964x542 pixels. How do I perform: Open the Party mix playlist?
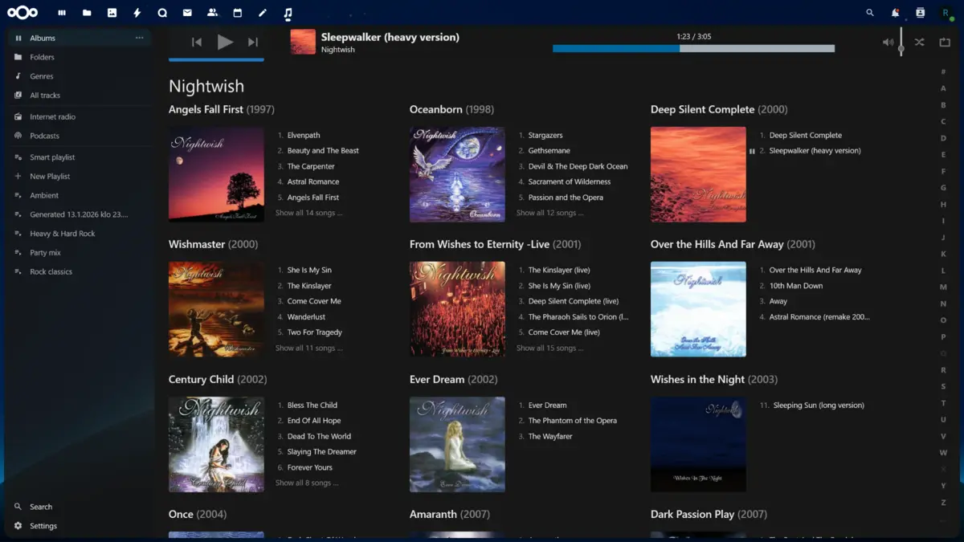[x=80, y=253]
